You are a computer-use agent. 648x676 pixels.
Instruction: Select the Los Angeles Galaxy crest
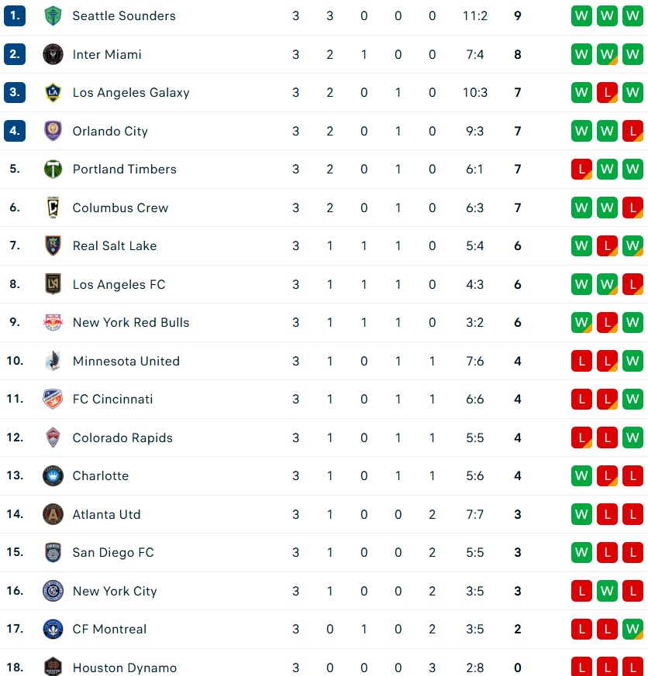pos(53,92)
